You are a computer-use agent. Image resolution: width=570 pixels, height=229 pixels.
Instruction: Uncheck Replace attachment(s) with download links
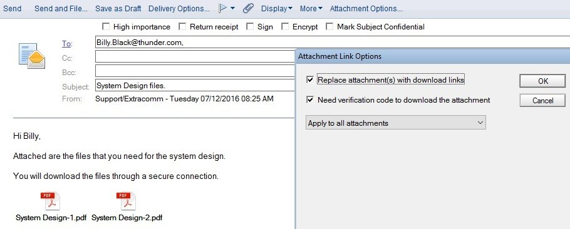(x=310, y=79)
